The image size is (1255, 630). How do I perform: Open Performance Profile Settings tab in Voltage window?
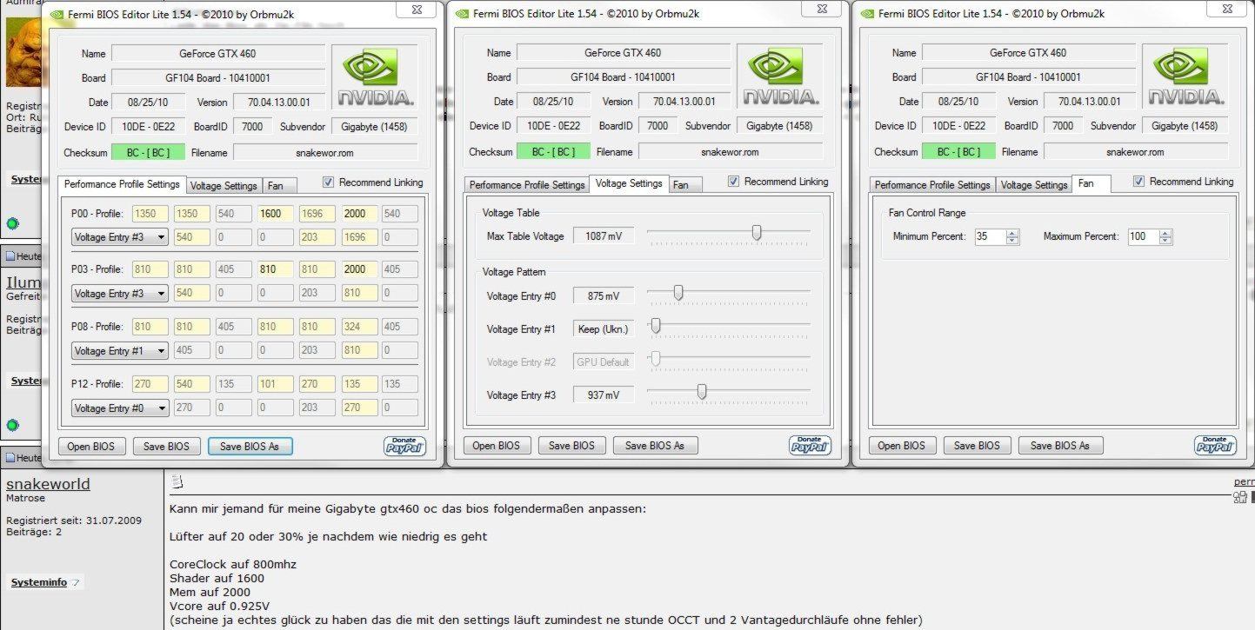[x=527, y=185]
